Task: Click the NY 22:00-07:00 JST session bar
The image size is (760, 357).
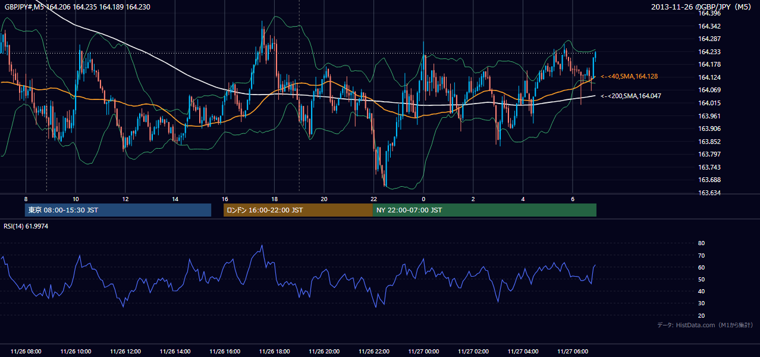Action: (485, 210)
